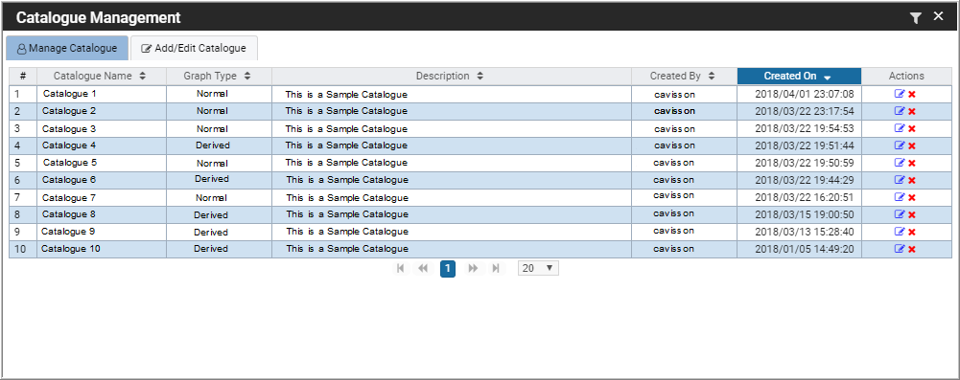Edit Catalogue 7 with its edit icon
Image resolution: width=960 pixels, height=380 pixels.
[900, 197]
